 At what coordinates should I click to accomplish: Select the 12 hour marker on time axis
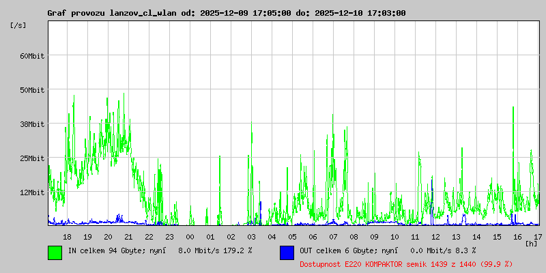(435, 236)
